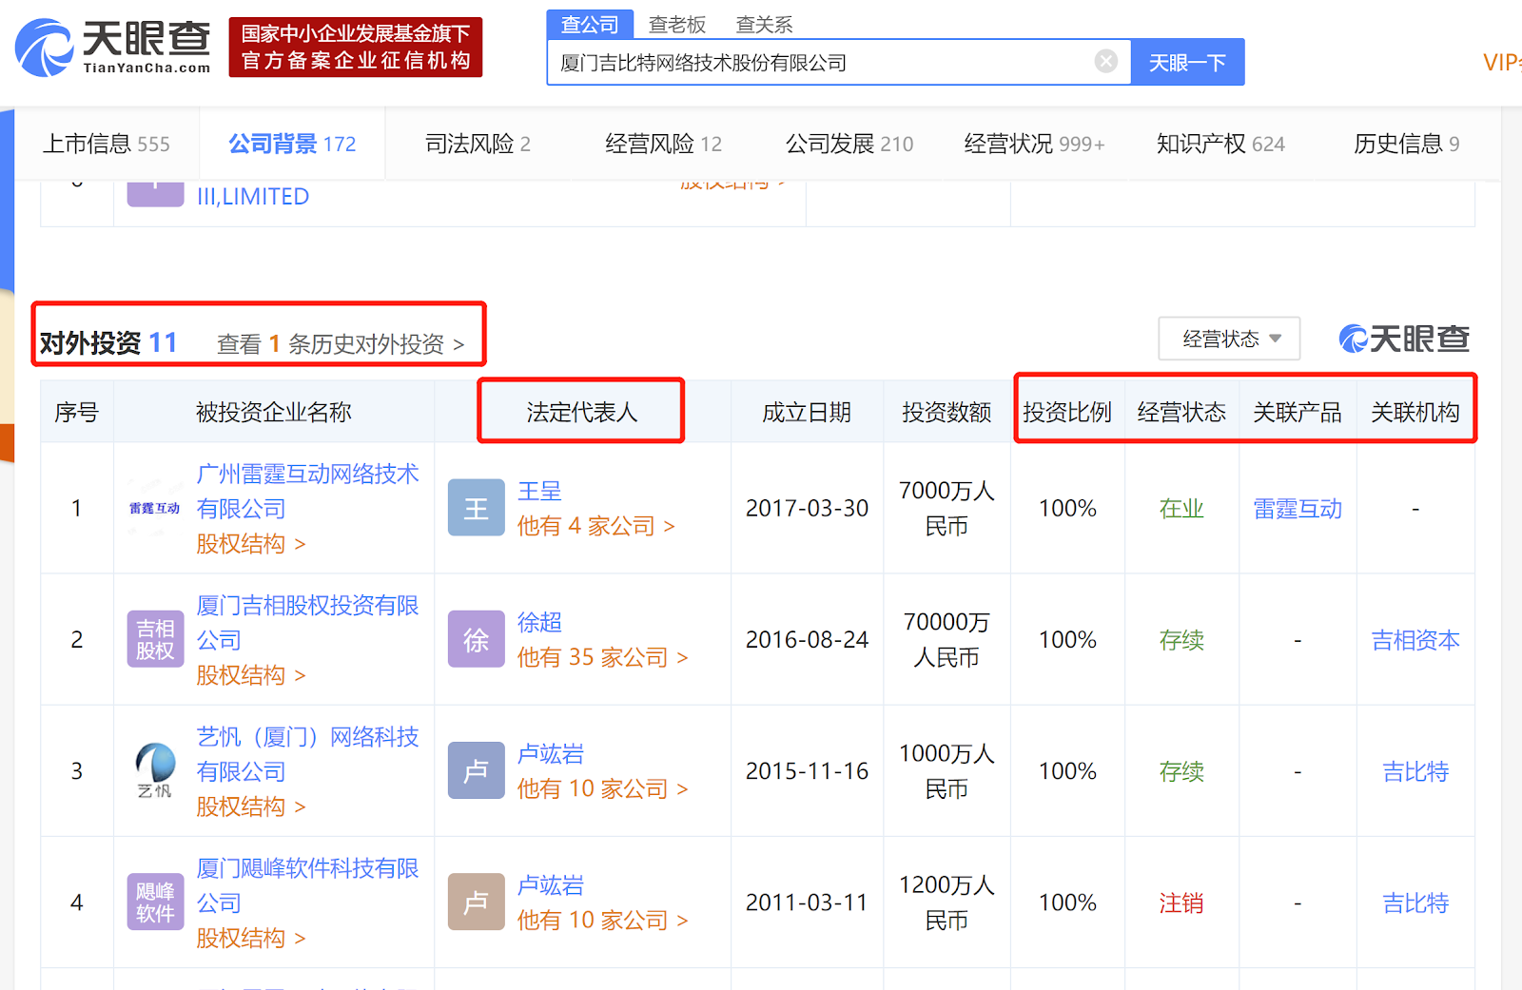1522x990 pixels.
Task: Click 注销 status in row 4
Action: coord(1181,903)
